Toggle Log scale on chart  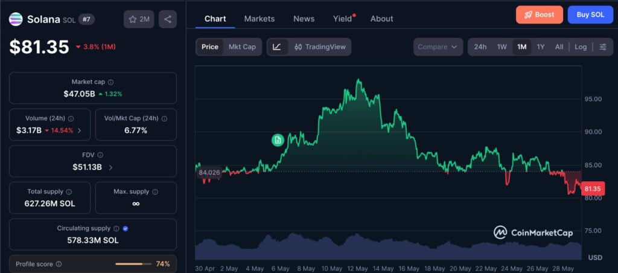click(581, 47)
